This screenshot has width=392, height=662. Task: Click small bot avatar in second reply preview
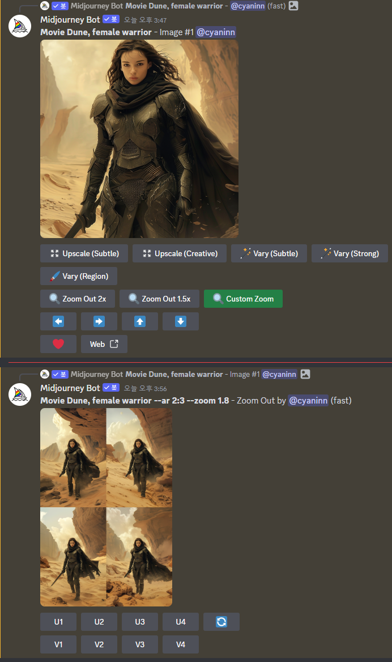[x=45, y=375]
